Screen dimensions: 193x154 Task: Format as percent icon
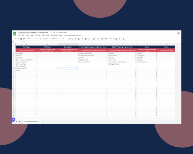click(38, 39)
